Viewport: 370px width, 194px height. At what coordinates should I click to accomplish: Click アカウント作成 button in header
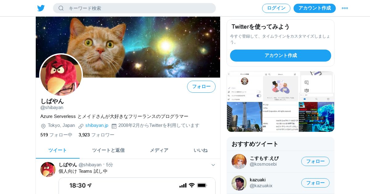coord(314,8)
